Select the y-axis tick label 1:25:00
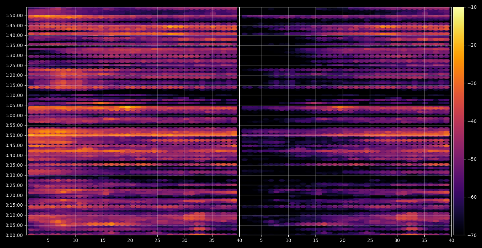This screenshot has height=248, width=482. coord(14,65)
